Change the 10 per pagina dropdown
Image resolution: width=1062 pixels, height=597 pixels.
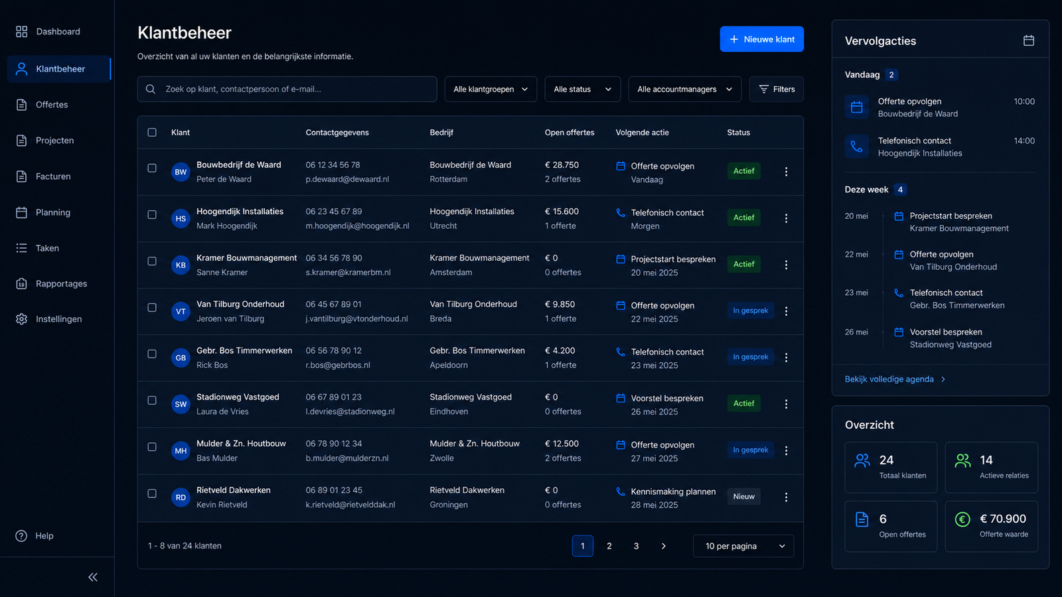(743, 546)
